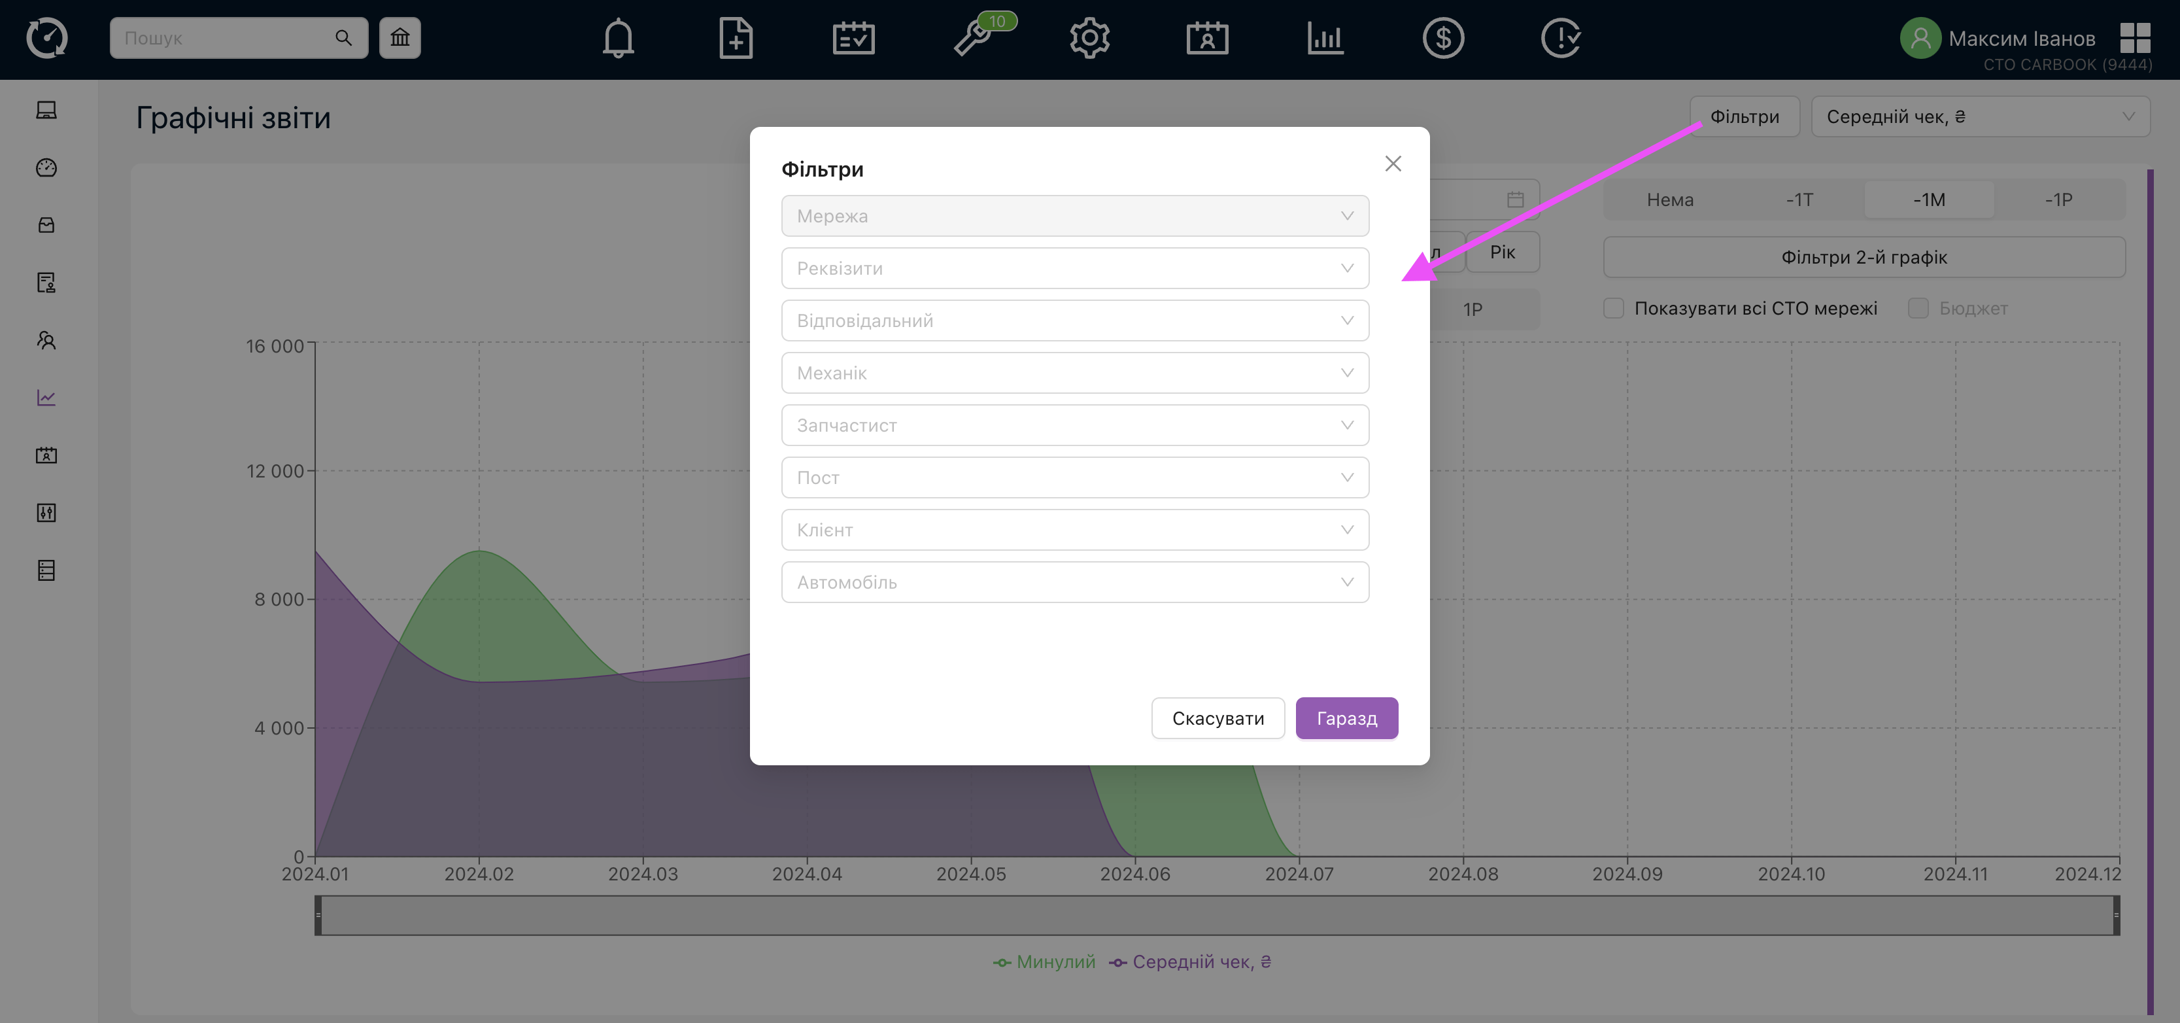
Task: Open the line chart sidebar icon
Action: (x=46, y=397)
